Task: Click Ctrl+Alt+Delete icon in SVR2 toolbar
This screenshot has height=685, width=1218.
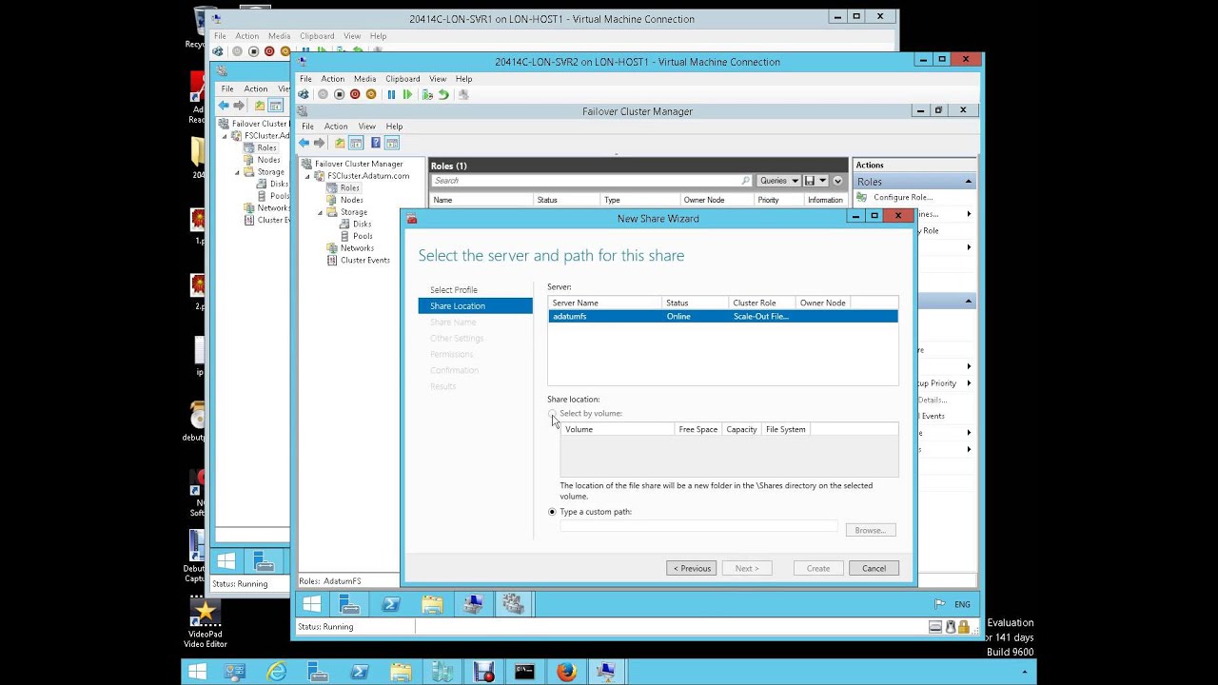Action: pos(304,94)
